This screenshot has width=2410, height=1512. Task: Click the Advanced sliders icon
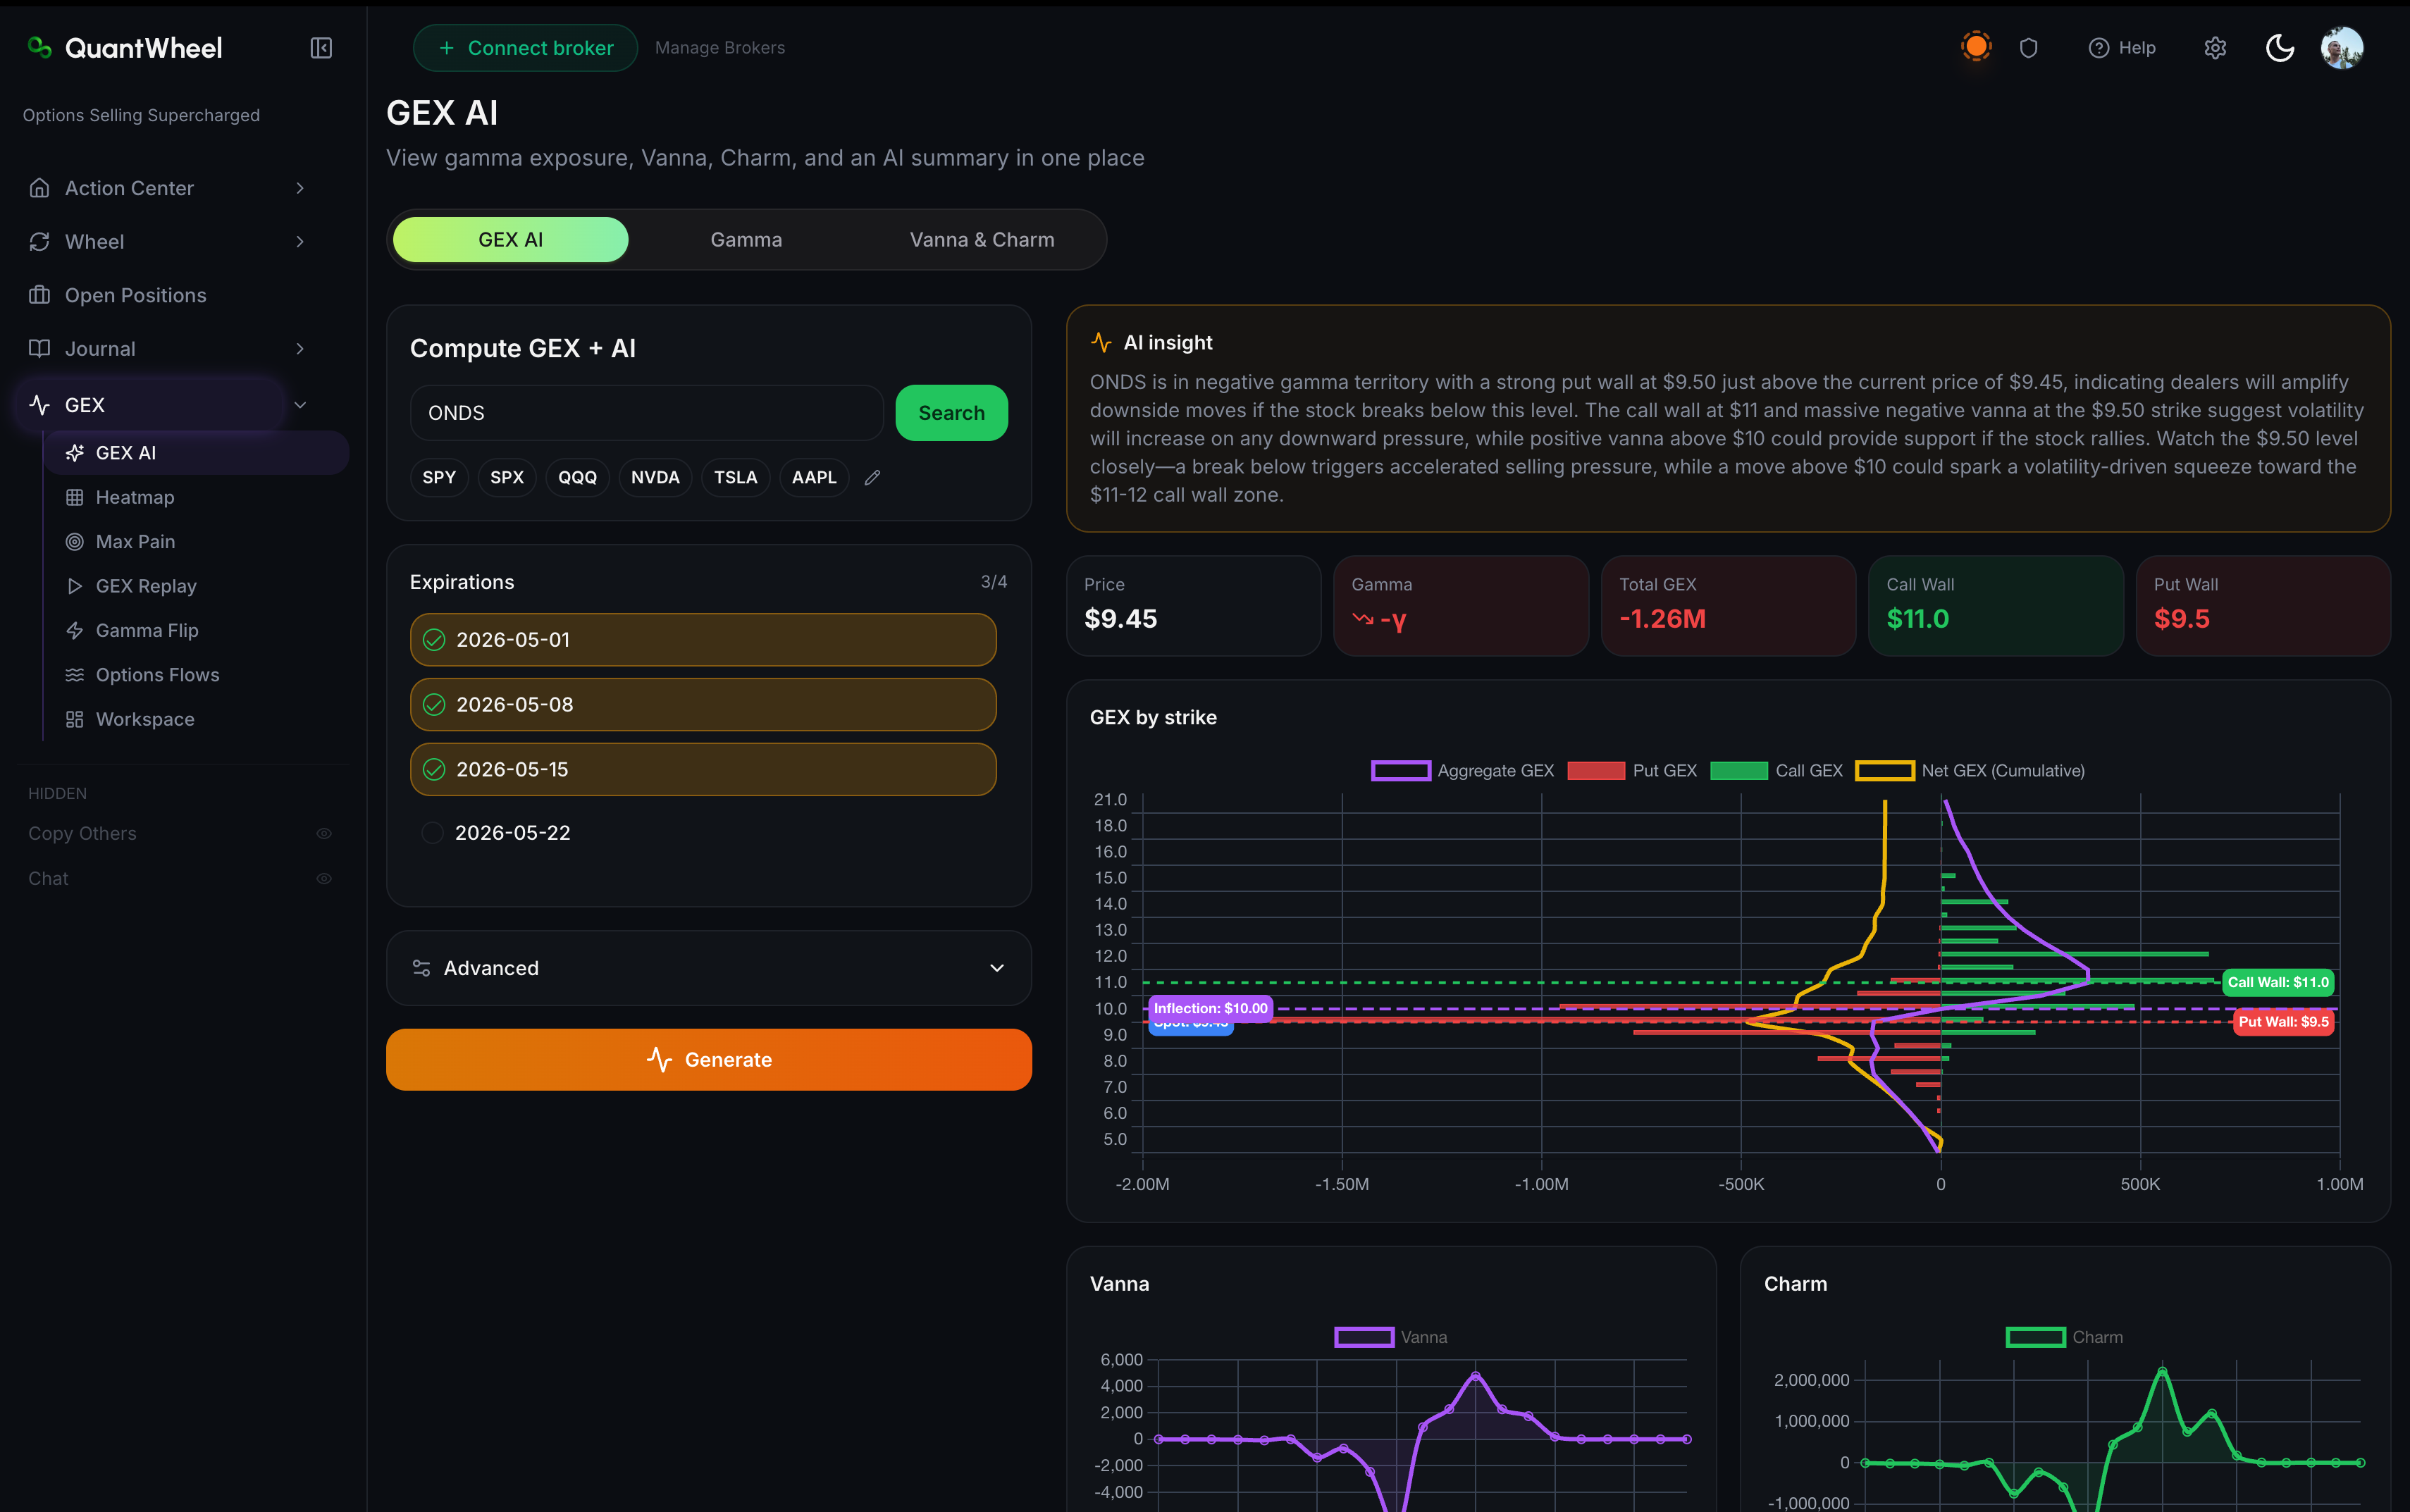[x=421, y=968]
